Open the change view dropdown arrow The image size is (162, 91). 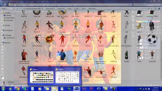pyautogui.click(x=151, y=9)
